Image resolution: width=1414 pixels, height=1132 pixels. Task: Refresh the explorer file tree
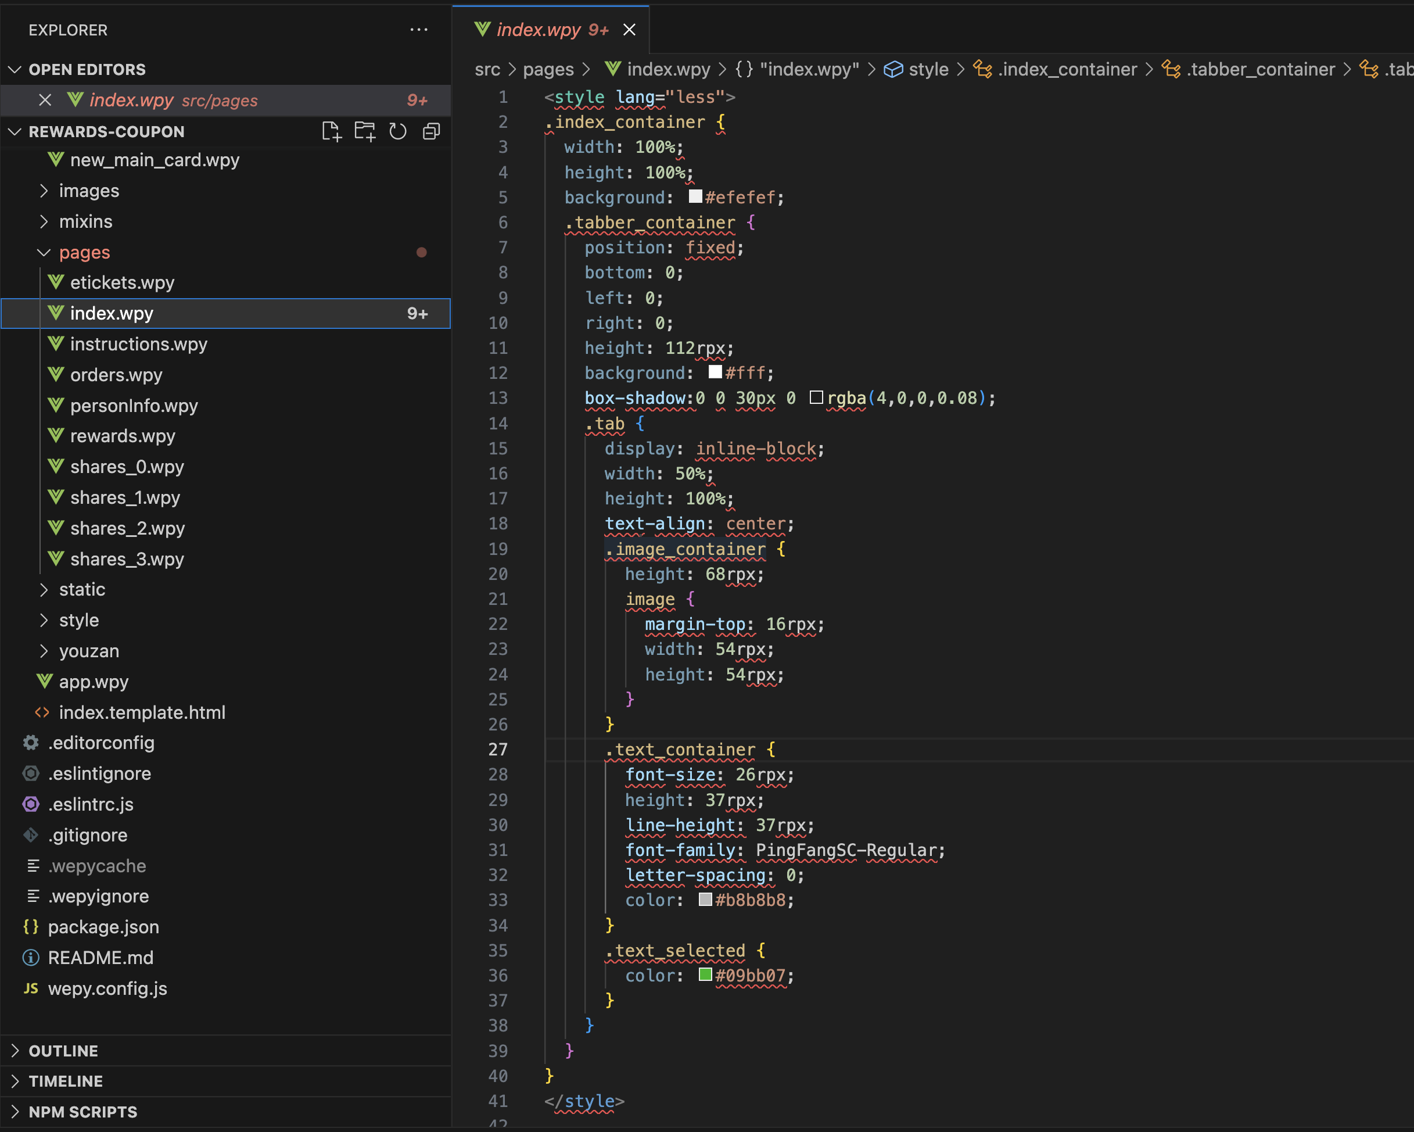(x=397, y=132)
